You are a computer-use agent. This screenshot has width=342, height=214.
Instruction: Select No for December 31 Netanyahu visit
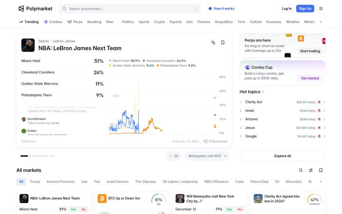point(240,209)
